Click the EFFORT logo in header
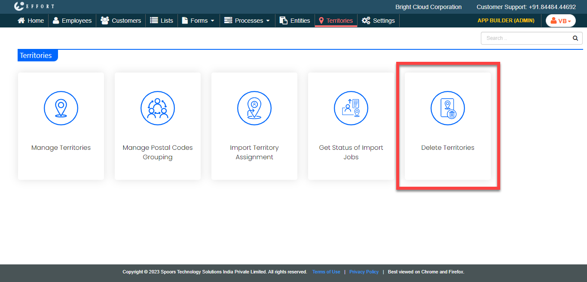587x282 pixels. click(x=34, y=6)
